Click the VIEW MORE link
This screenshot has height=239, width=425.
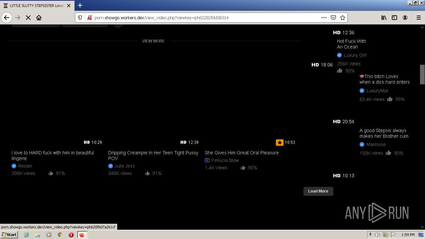point(153,41)
